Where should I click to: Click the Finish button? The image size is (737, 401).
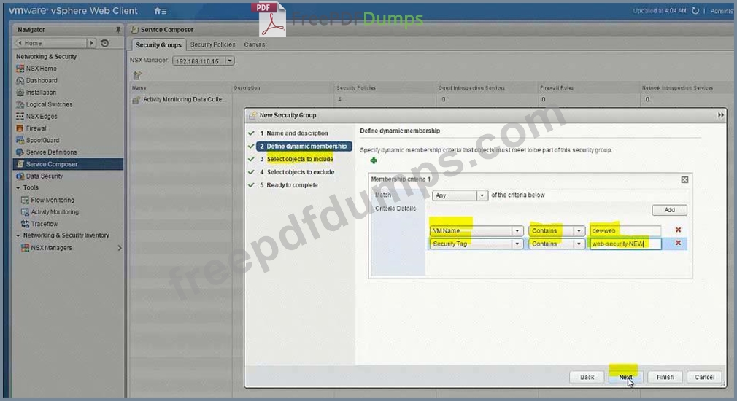[665, 377]
